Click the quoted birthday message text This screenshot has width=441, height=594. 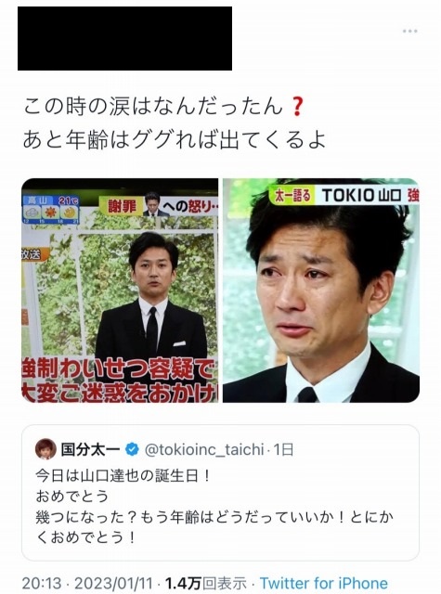[x=214, y=507]
